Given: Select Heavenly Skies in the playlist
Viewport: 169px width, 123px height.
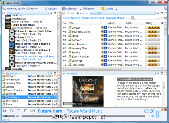Looking at the screenshot, I should click(30, 83).
